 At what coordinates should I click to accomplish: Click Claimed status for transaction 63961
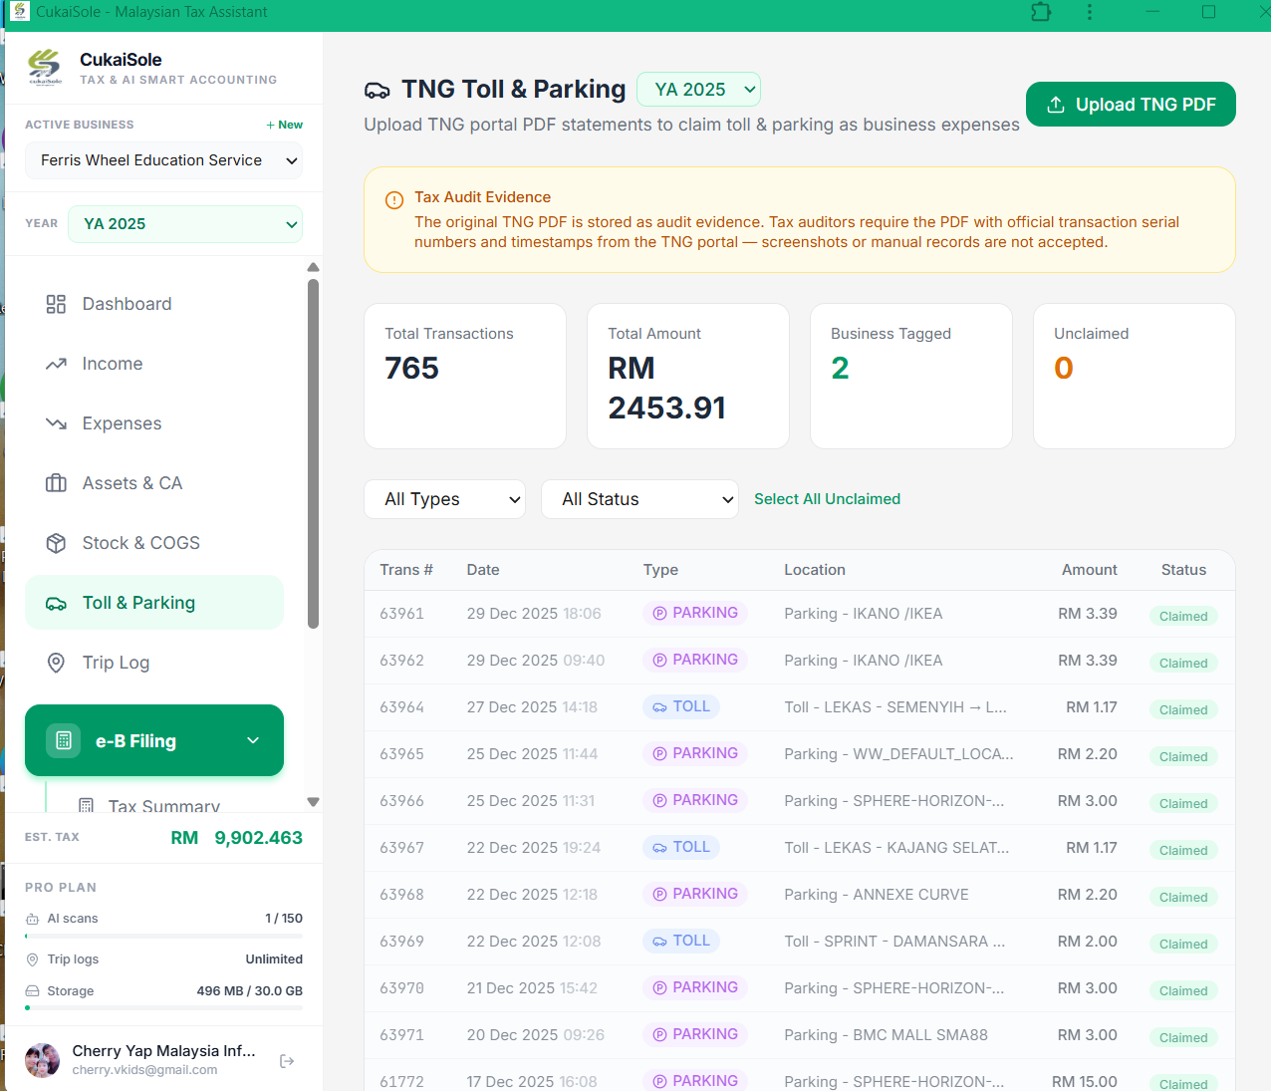tap(1183, 616)
